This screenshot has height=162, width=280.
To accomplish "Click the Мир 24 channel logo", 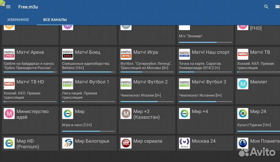I will click(x=243, y=113).
